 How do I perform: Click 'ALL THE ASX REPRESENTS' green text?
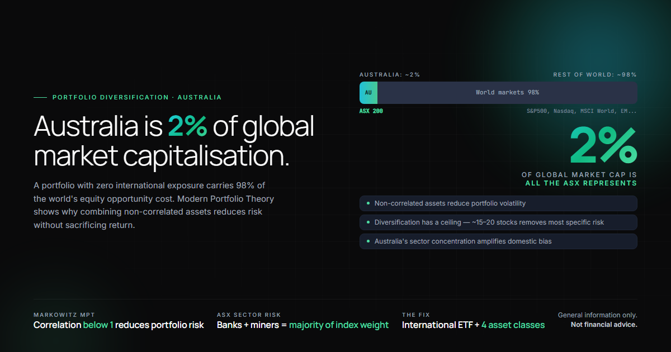(581, 183)
